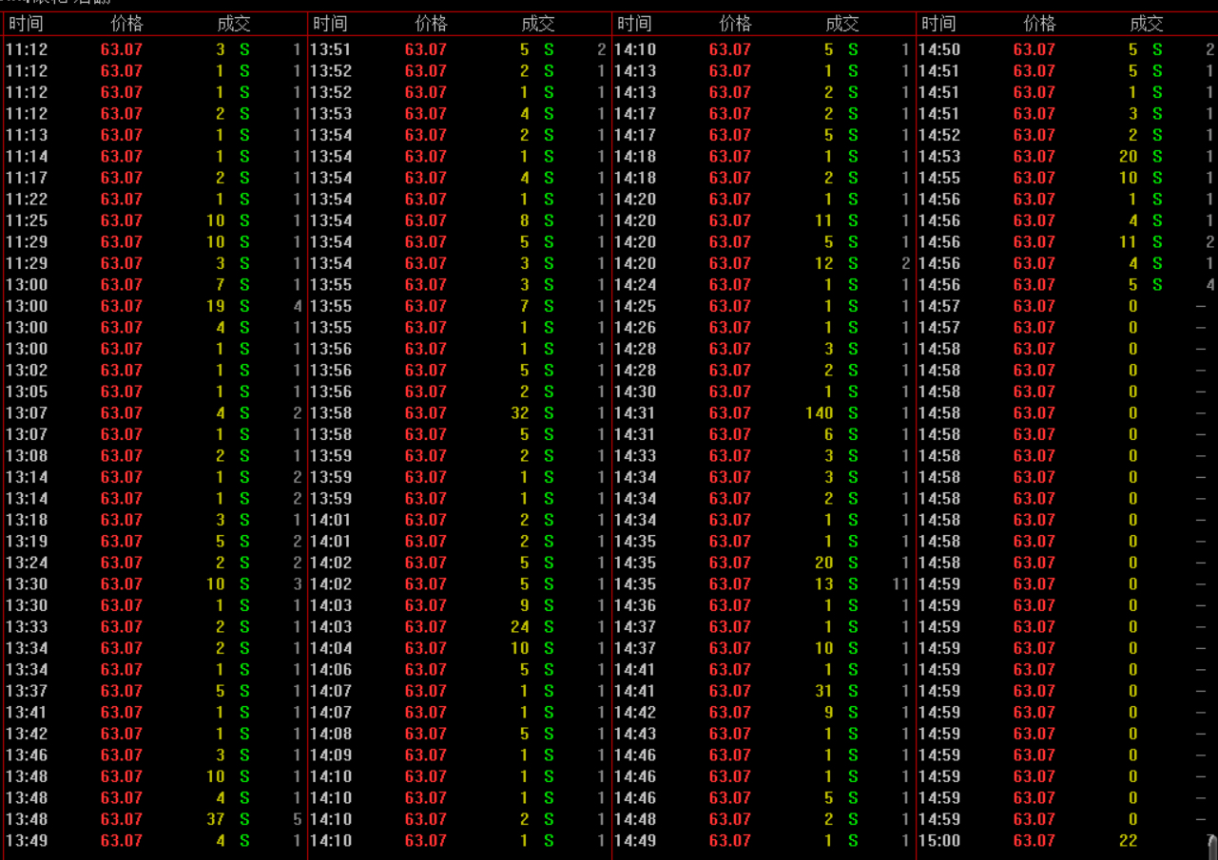Click the 价格 header above the 14:10 column
This screenshot has width=1218, height=860.
pos(735,24)
